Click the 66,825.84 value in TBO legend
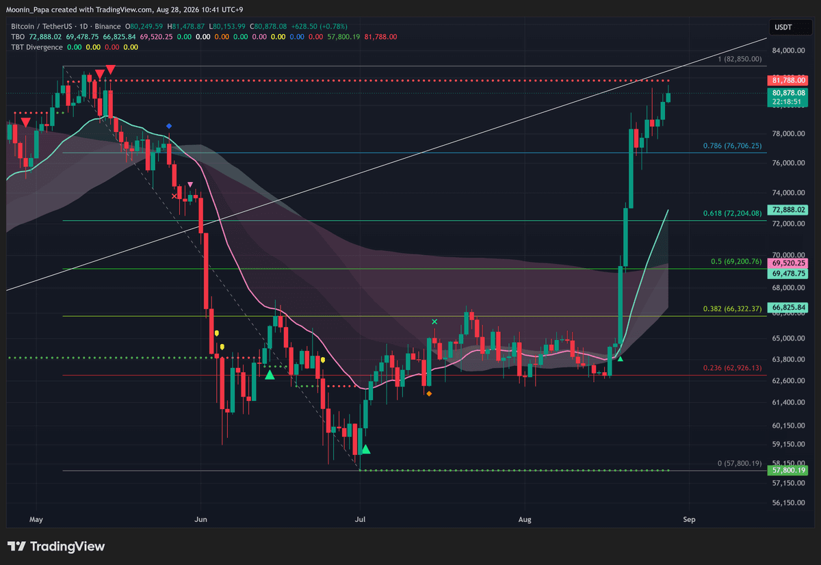This screenshot has height=565, width=821. [119, 37]
